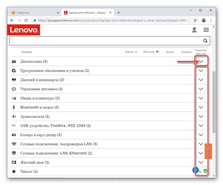
Task: Click the Диагностика category icon
Action: point(14,62)
